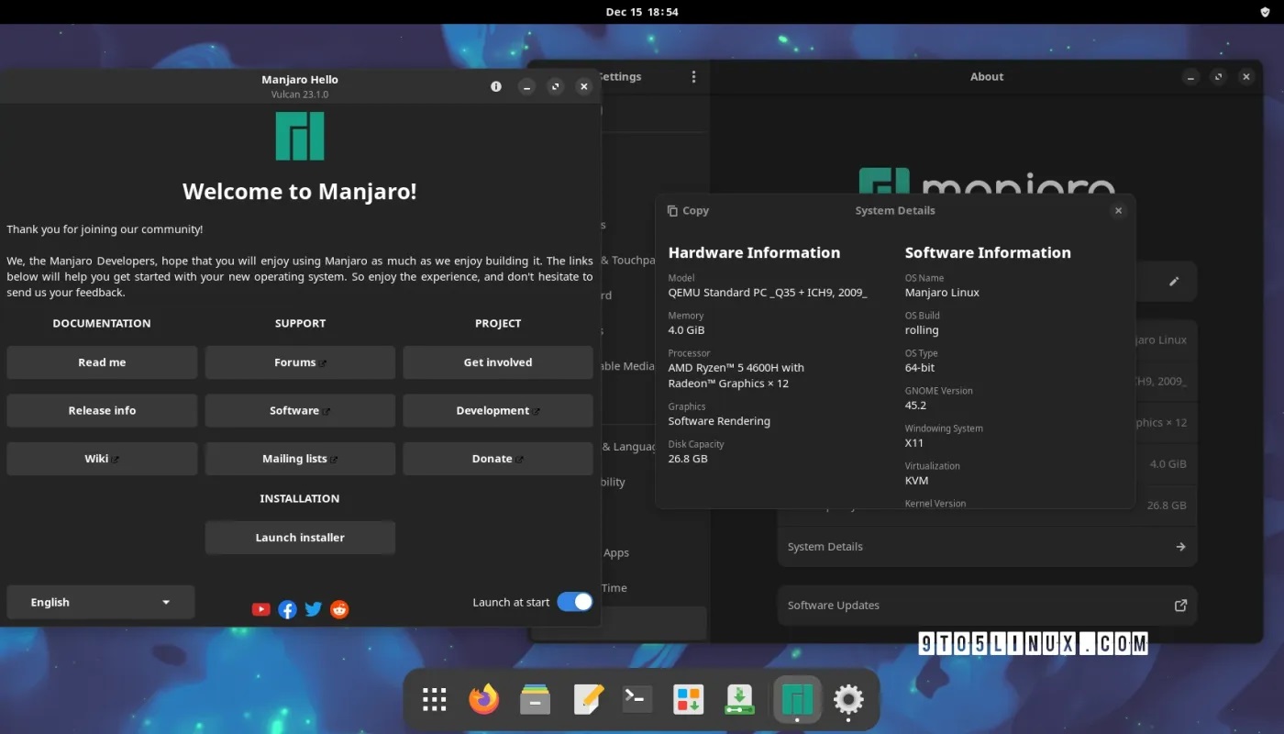
Task: Close the System Details dialog
Action: pyautogui.click(x=1118, y=210)
